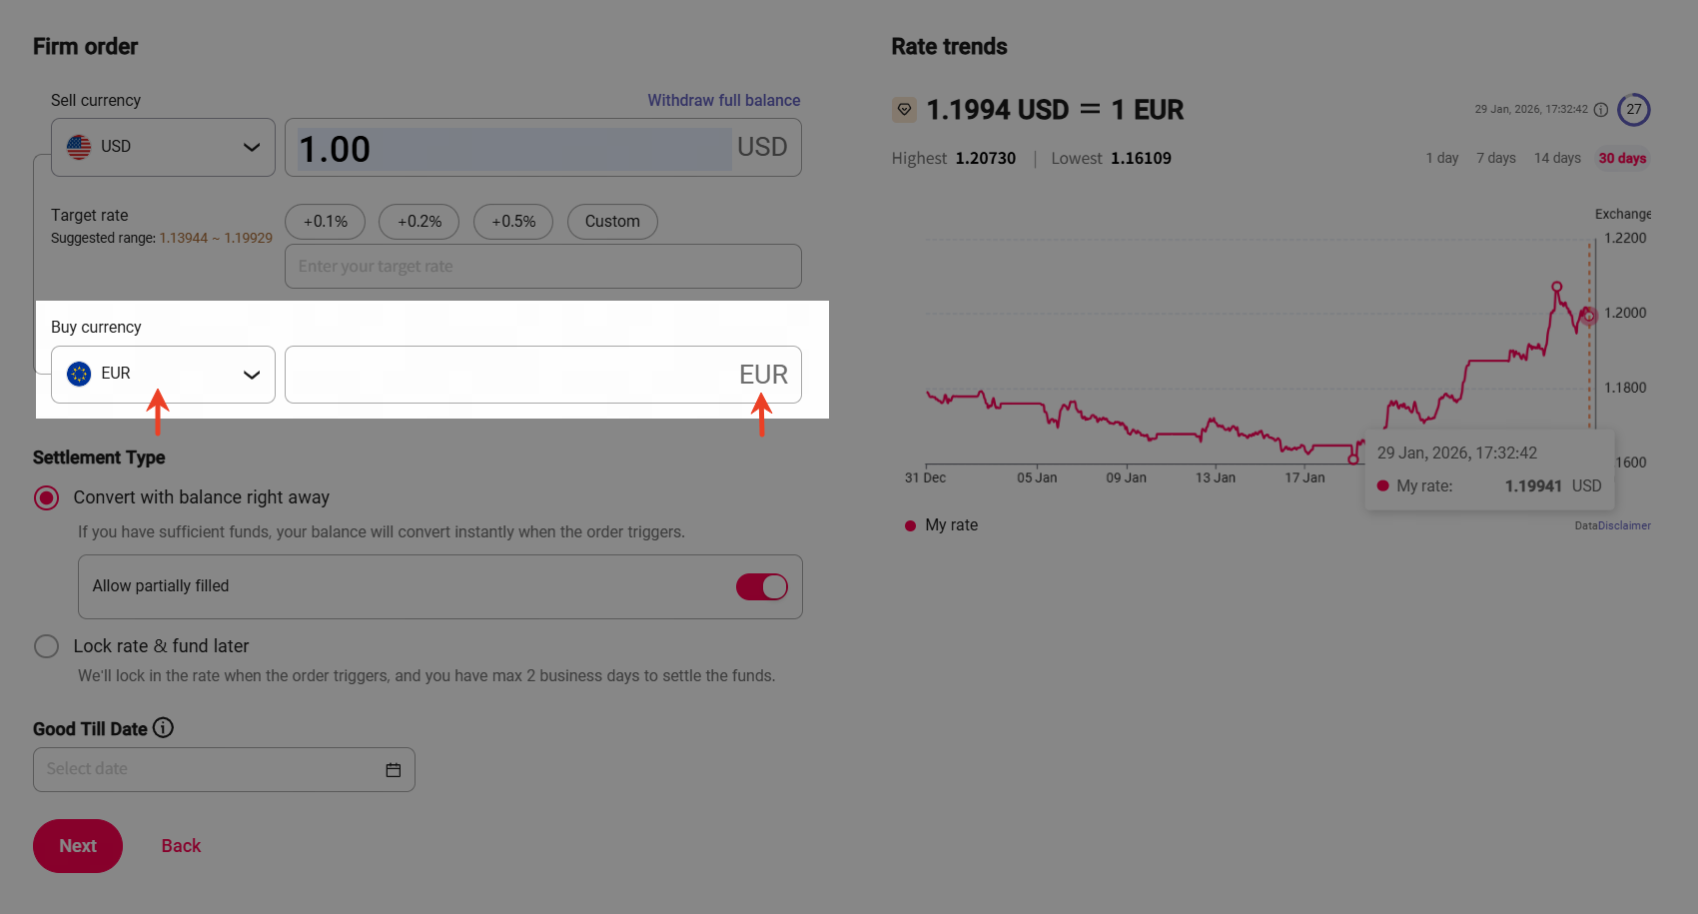The image size is (1698, 914).
Task: Click the info icon beside Good Till Date
Action: tap(163, 728)
